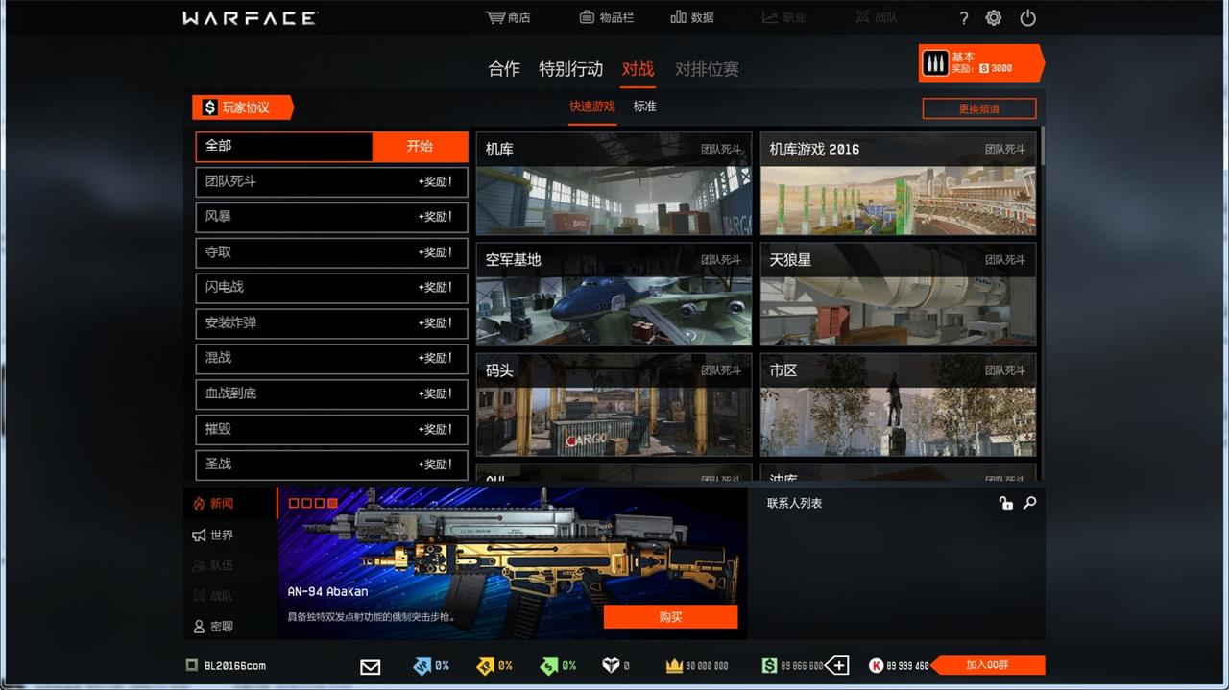Viewport: 1229px width, 690px height.
Task: Switch to the 标准 standard tab
Action: 644,107
